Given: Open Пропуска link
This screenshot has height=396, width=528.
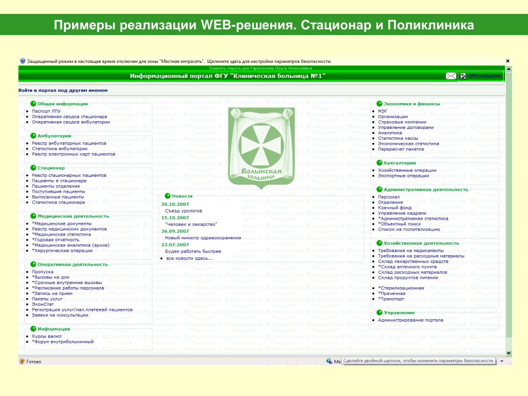Looking at the screenshot, I should 43,272.
